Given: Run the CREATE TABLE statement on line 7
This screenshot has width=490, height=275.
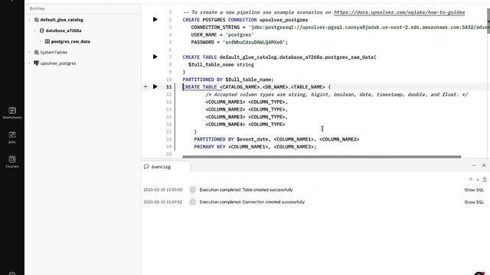Looking at the screenshot, I should coord(155,57).
